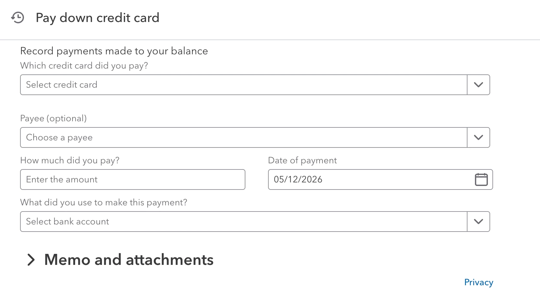Focus the Choose a payee field

[x=244, y=137]
